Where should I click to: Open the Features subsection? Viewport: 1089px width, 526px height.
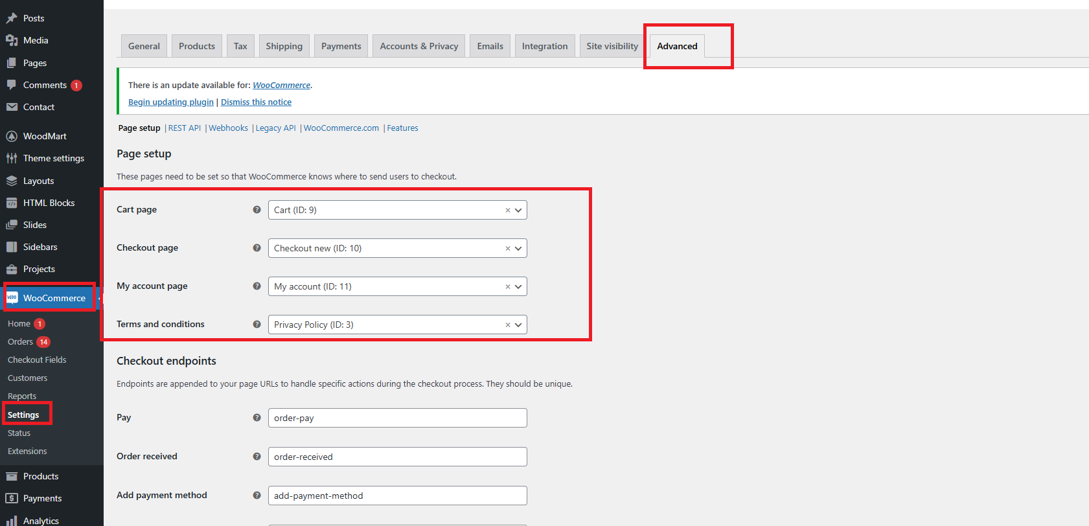coord(402,128)
